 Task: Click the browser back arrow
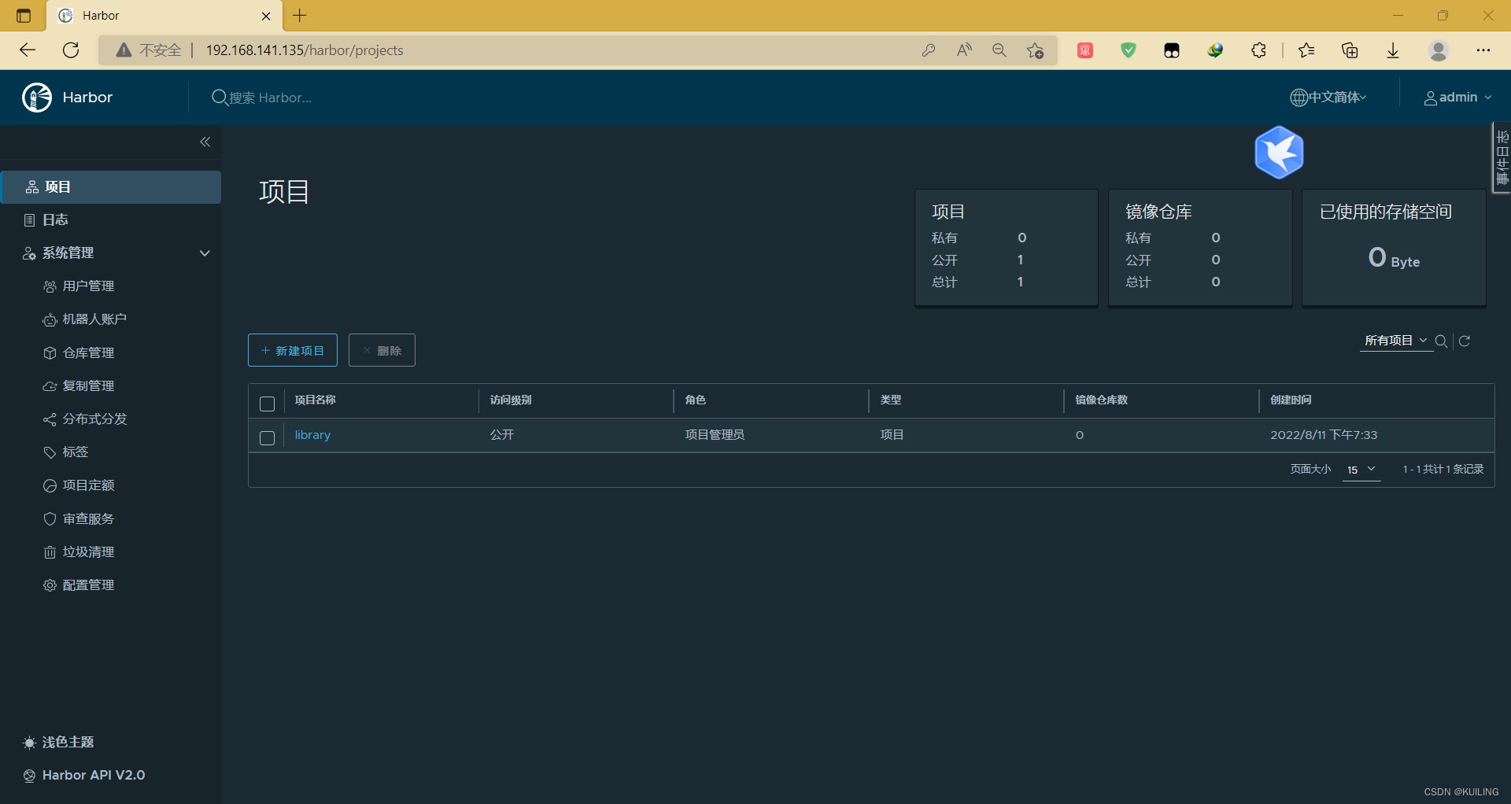[28, 50]
